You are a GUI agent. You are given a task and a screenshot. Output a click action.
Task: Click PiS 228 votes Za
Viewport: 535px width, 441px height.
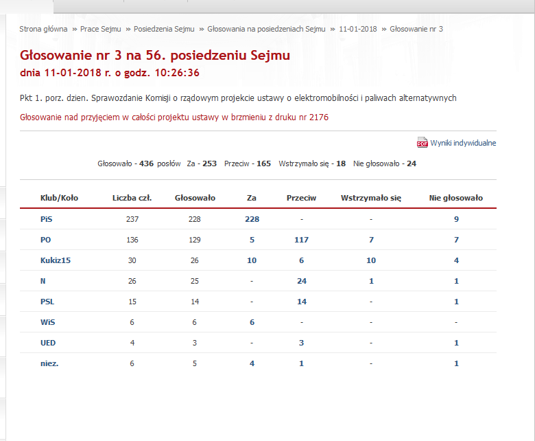pyautogui.click(x=252, y=219)
